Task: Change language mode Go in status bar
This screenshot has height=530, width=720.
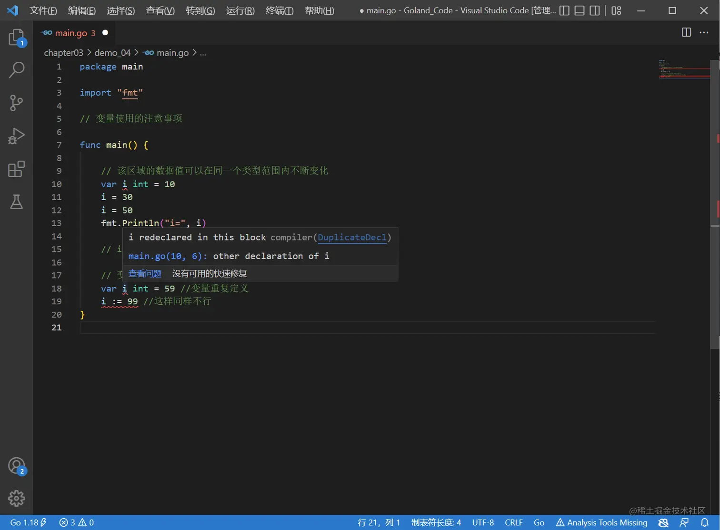Action: 539,522
